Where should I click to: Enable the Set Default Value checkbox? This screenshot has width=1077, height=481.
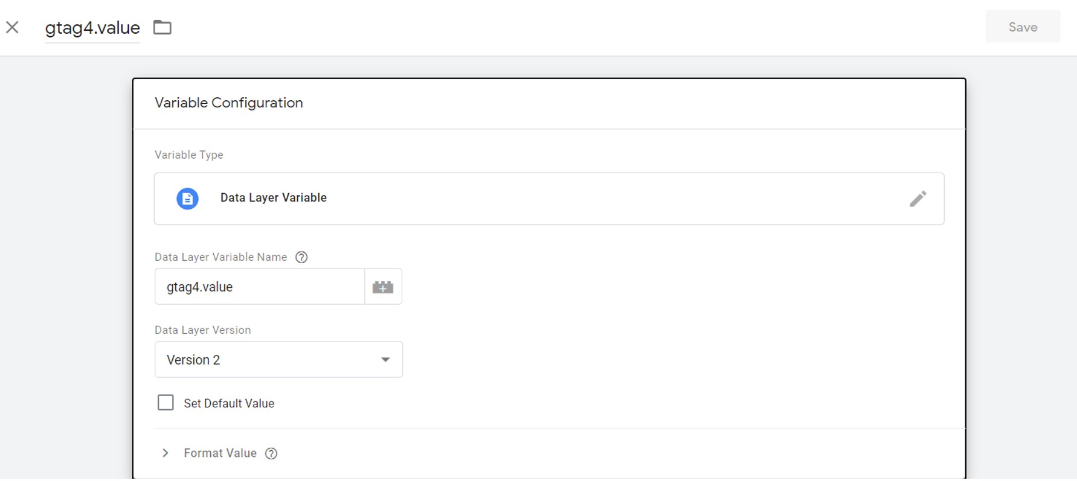166,403
